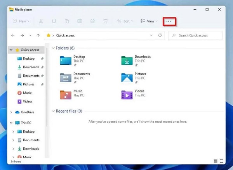This screenshot has width=233, height=170.
Task: Expand Desktop under This PC
Action: coord(13,132)
